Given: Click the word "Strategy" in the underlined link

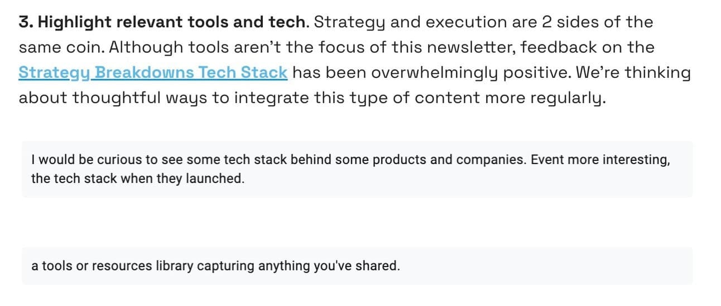Looking at the screenshot, I should pos(55,73).
